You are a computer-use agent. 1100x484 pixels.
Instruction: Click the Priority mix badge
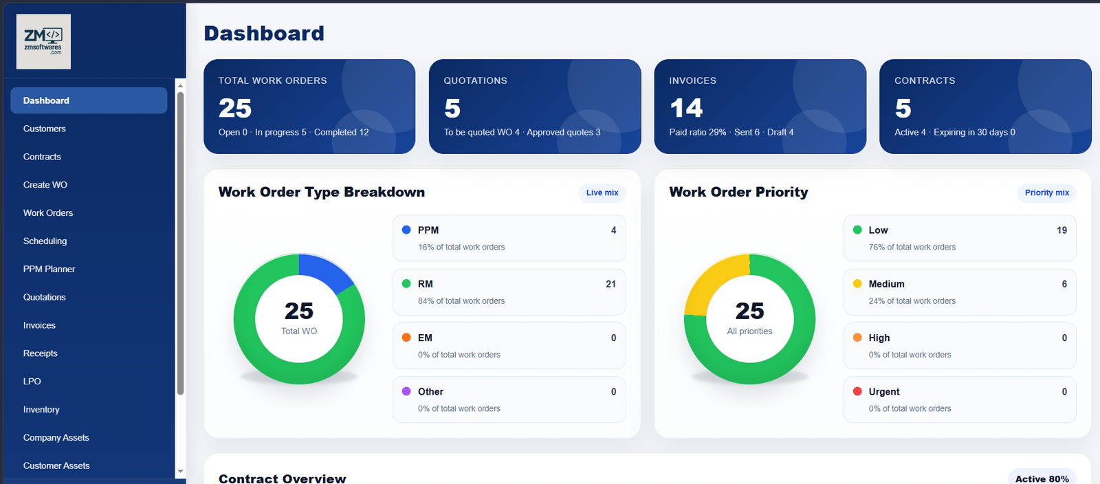(1046, 193)
